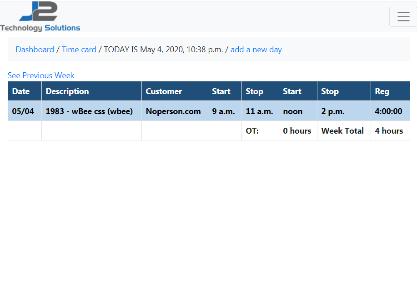This screenshot has width=417, height=295.
Task: Click the 4 hours week total value
Action: [x=390, y=130]
